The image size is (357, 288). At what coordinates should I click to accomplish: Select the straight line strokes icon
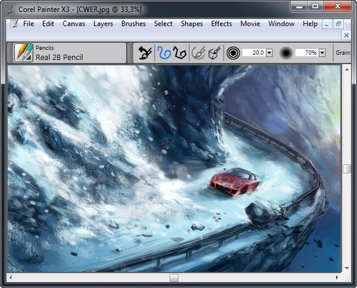(180, 53)
